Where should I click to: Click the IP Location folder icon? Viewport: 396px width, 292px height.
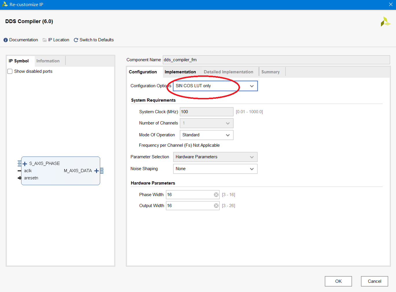45,40
